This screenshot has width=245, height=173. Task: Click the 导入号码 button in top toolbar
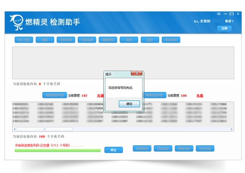pos(24,40)
